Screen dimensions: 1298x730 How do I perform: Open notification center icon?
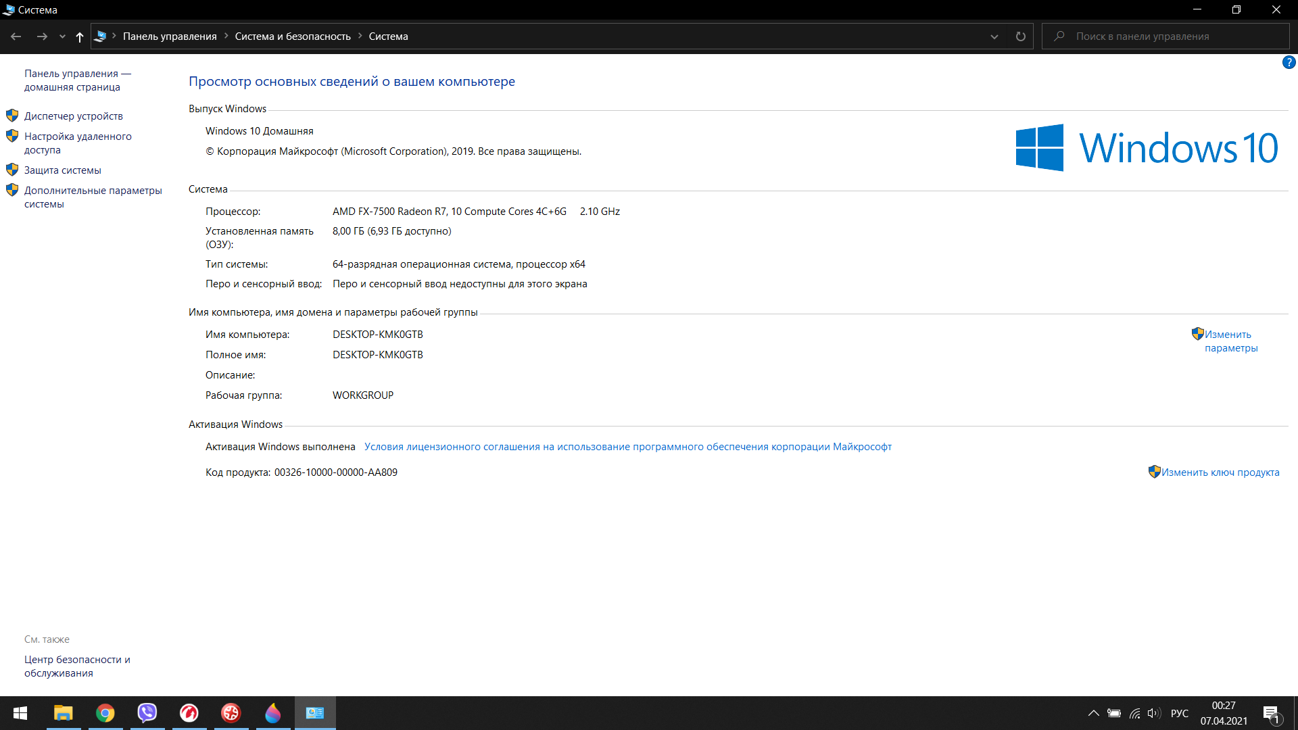point(1271,714)
